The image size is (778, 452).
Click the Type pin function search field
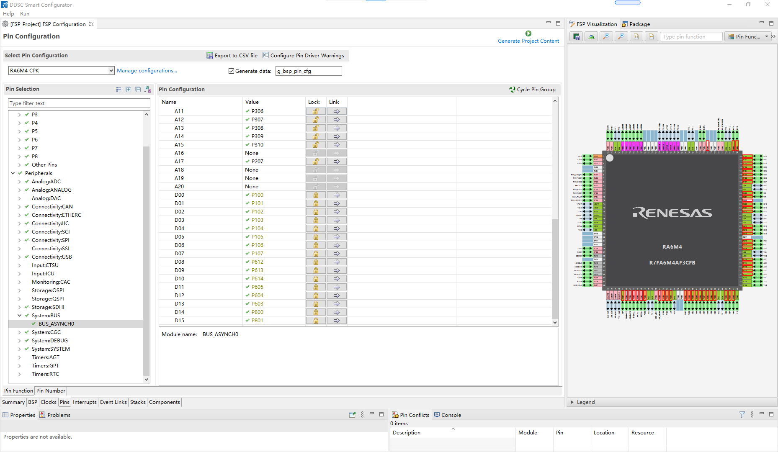(692, 37)
